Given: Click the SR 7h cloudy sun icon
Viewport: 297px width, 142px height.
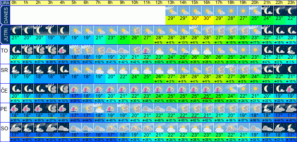Looking at the screenshot, I should tap(99, 69).
